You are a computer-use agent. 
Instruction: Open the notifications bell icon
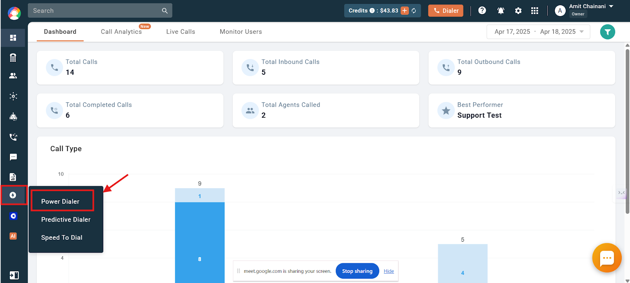(500, 11)
